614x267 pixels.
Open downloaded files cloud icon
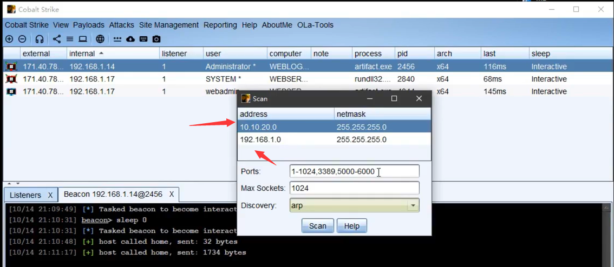click(130, 39)
